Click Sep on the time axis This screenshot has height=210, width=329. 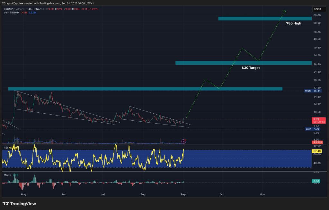click(183, 194)
